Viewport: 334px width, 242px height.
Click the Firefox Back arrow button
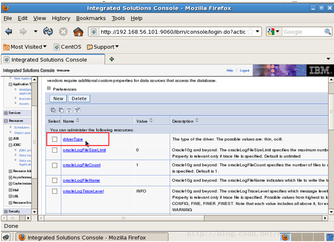point(9,32)
